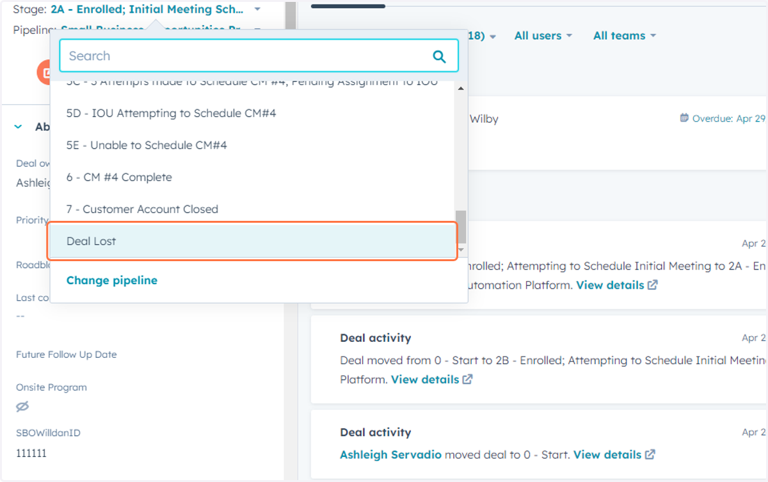Click the stage value 2A - Enrolled; Initial Meeting
The height and width of the screenshot is (482, 768).
point(147,10)
